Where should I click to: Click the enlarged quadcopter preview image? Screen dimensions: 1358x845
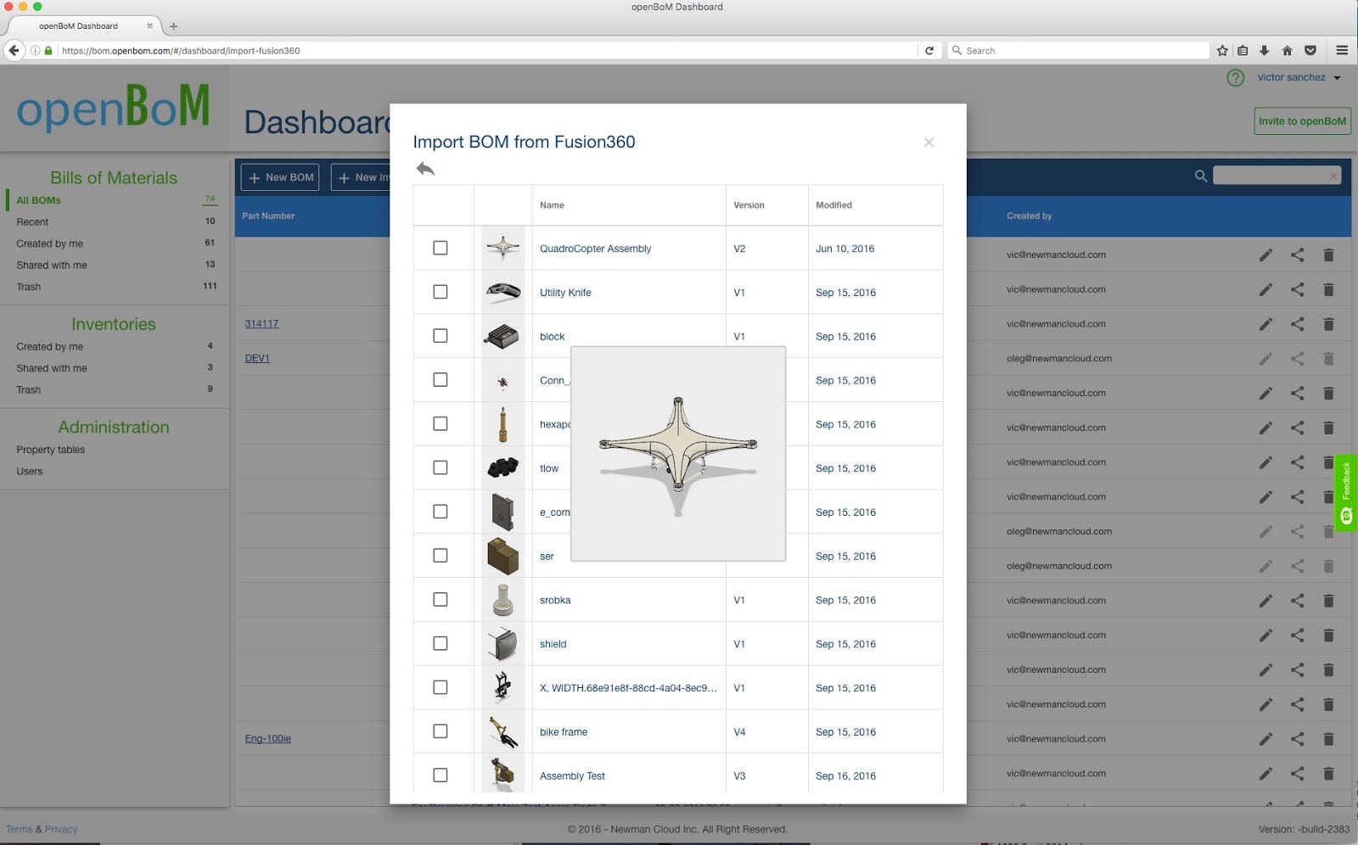tap(678, 454)
